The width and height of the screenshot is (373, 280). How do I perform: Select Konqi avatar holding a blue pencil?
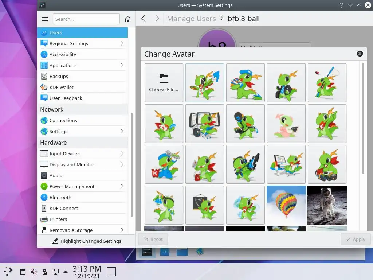pyautogui.click(x=327, y=83)
